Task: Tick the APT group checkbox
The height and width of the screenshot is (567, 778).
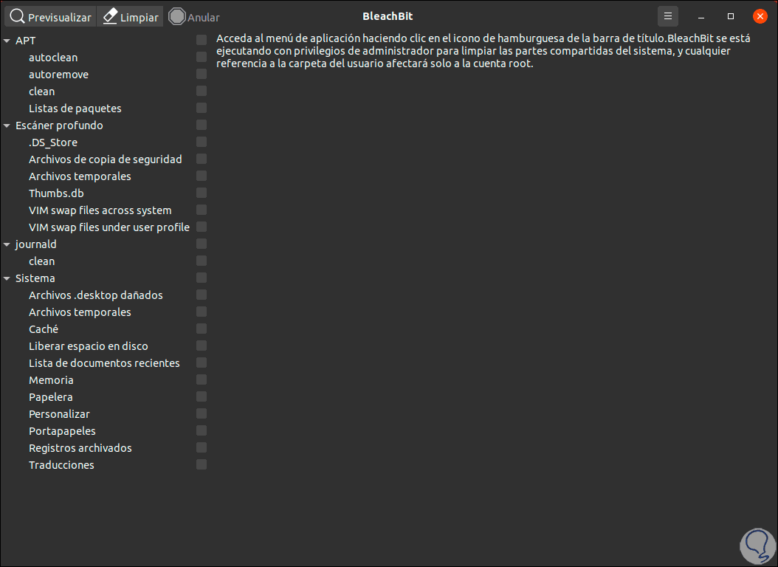Action: 202,40
